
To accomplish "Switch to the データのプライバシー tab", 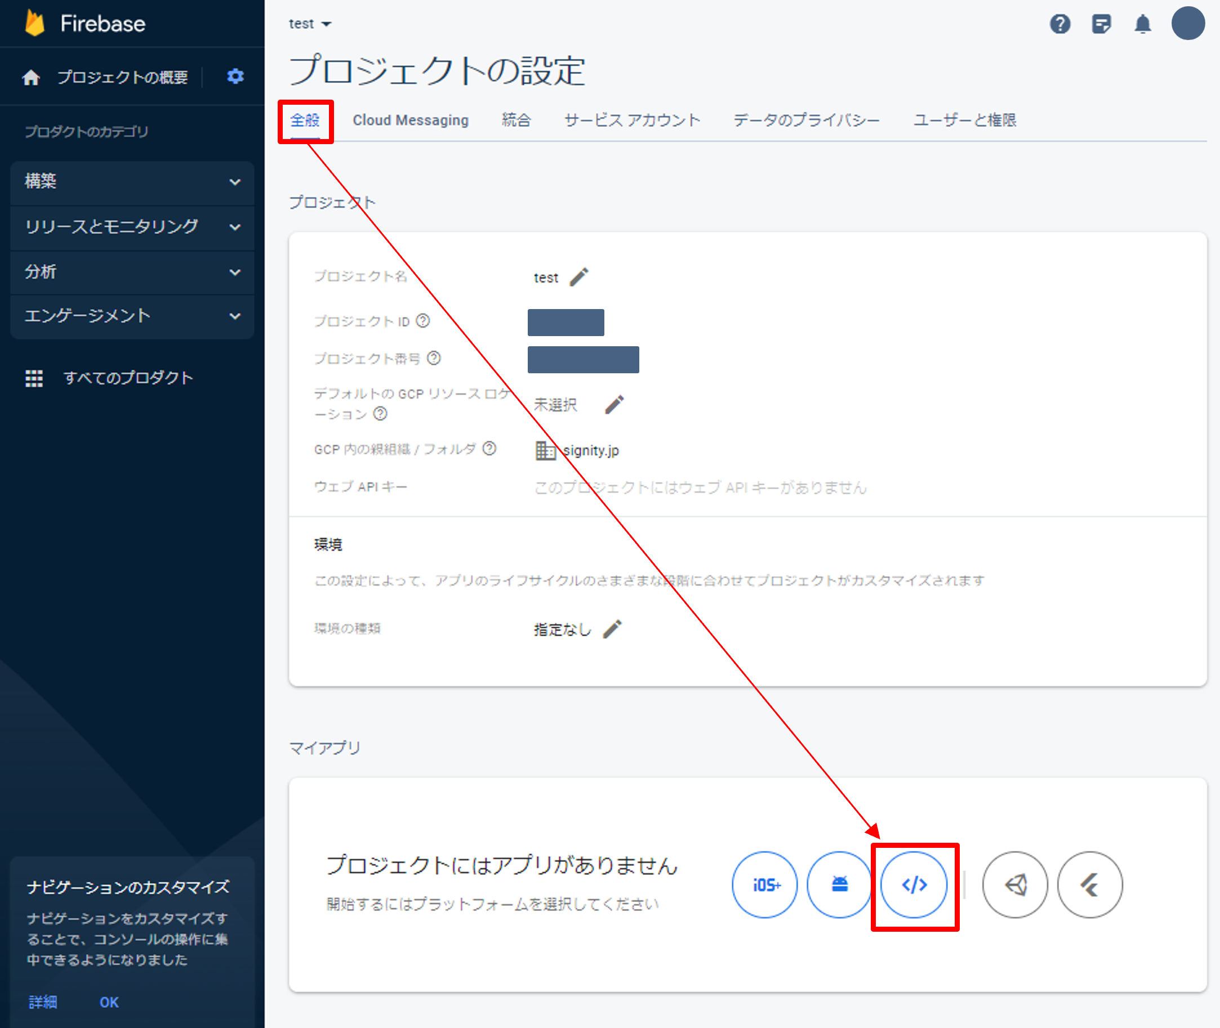I will click(806, 120).
